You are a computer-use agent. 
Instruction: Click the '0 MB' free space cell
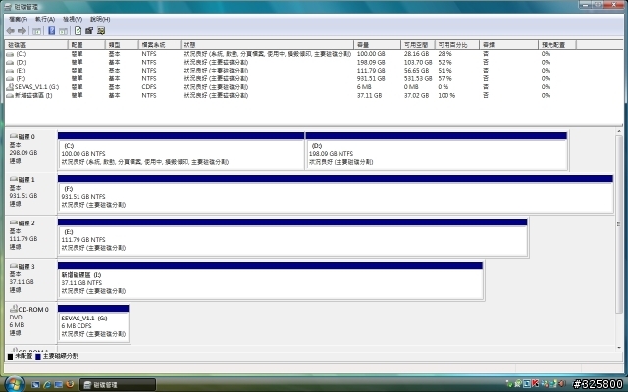click(411, 87)
